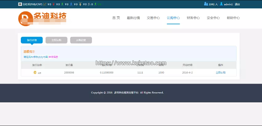The height and width of the screenshot is (126, 262).
Task: Click the 2016-4-2 date cell
Action: coord(187,73)
